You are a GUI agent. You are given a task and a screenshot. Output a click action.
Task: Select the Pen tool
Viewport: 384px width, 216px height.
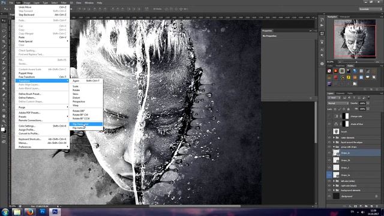[x=4, y=95]
